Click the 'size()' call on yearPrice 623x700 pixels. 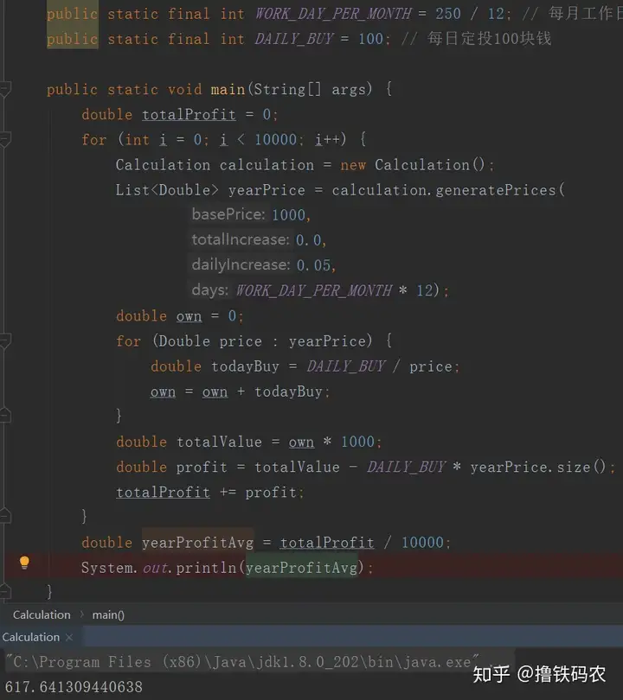tap(581, 467)
